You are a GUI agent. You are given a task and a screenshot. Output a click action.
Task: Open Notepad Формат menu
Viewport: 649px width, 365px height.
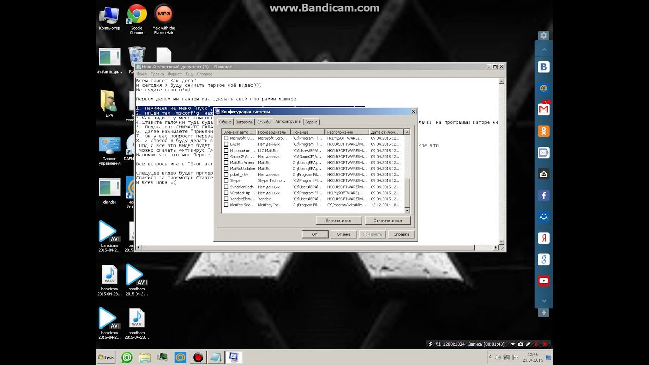(175, 74)
